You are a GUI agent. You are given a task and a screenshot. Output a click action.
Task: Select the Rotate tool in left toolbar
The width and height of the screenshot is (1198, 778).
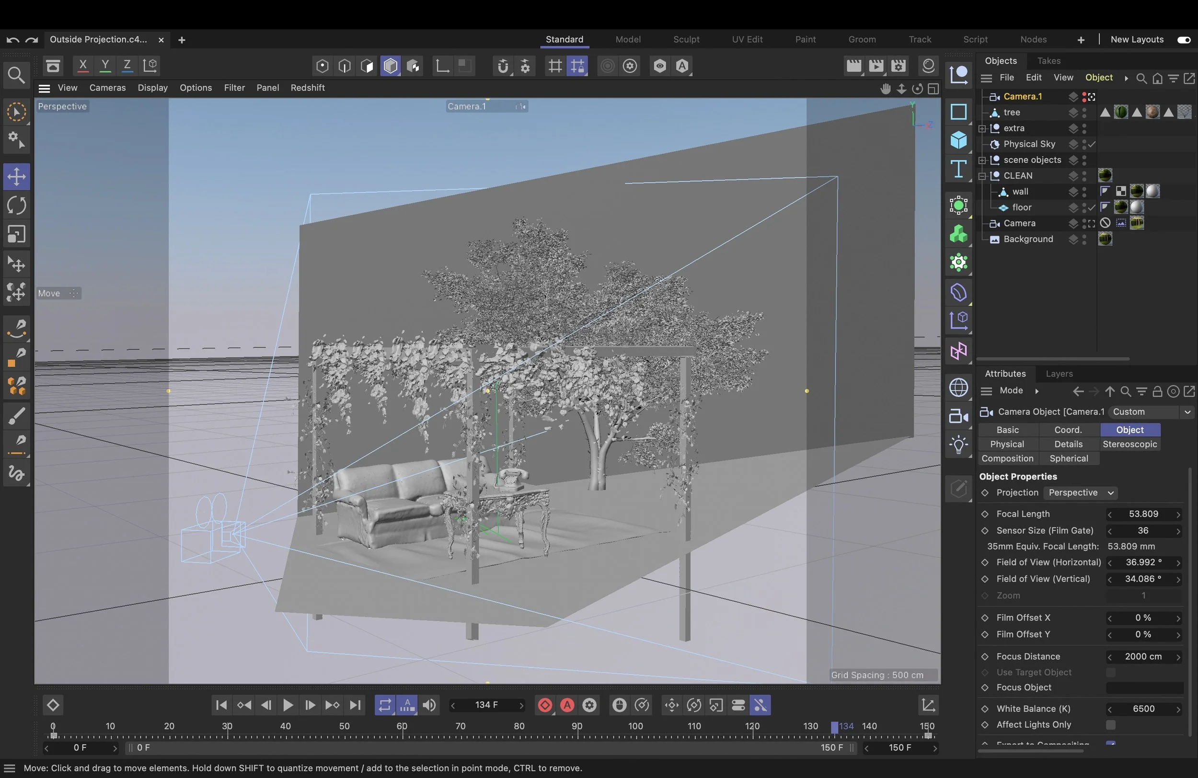pyautogui.click(x=17, y=206)
